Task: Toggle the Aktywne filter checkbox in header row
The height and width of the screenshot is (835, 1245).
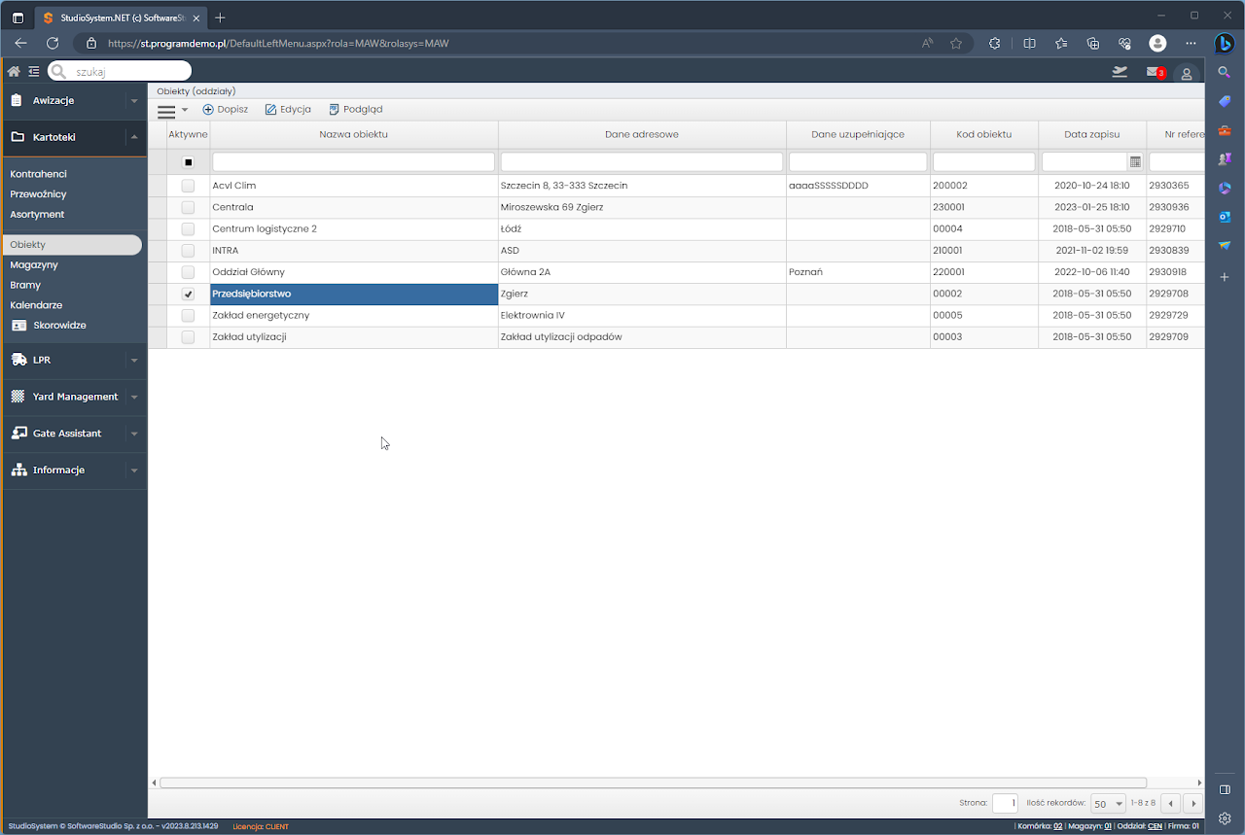Action: pyautogui.click(x=188, y=162)
